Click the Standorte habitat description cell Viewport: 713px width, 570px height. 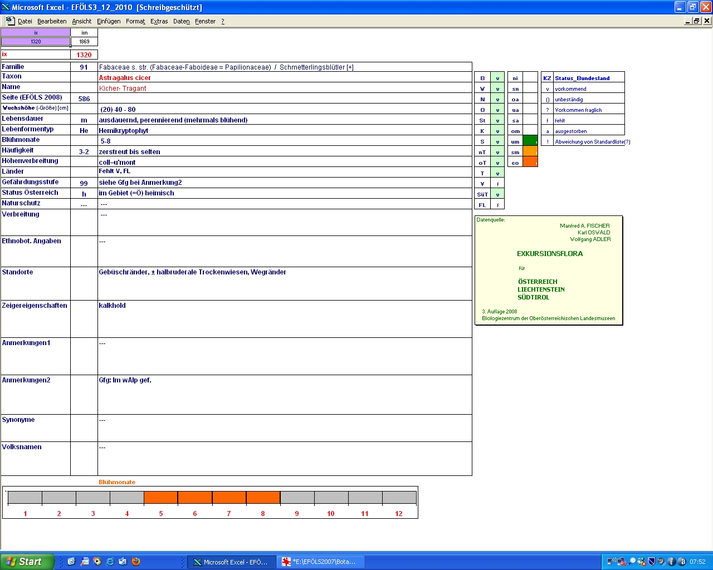(285, 283)
